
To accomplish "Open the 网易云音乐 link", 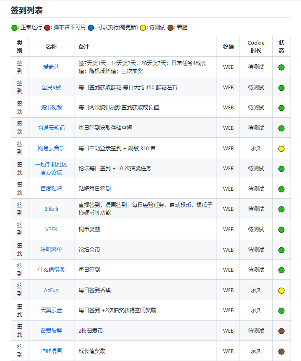I will pyautogui.click(x=51, y=148).
